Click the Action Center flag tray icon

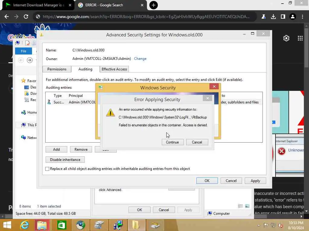pos(266,225)
